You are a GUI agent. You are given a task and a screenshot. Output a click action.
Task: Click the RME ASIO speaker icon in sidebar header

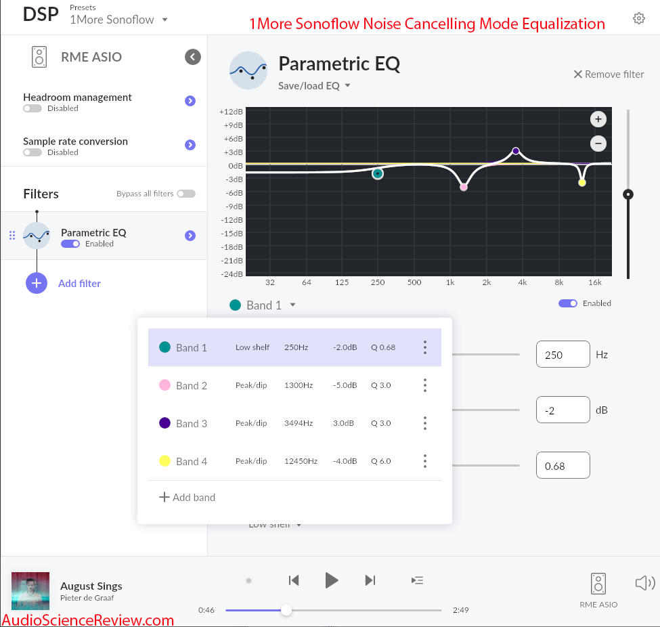point(39,57)
